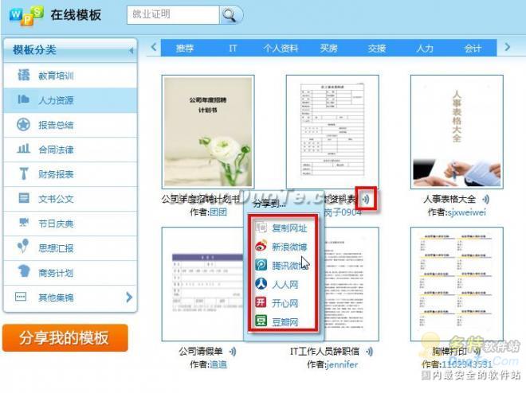Click the 分享我的模板 button
This screenshot has width=526, height=393.
click(65, 337)
